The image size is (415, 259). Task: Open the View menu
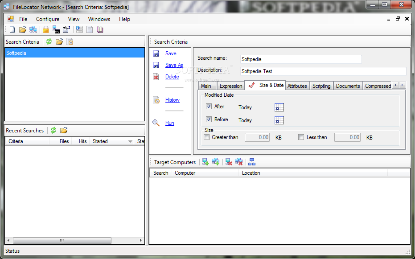[74, 19]
